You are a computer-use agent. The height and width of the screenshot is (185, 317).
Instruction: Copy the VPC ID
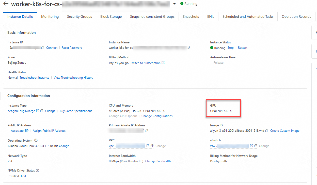click(x=152, y=146)
